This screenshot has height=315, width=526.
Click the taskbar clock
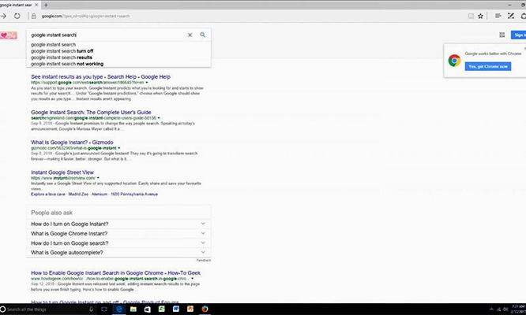[518, 309]
